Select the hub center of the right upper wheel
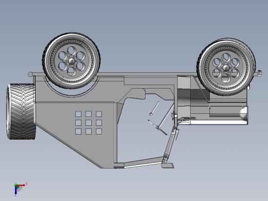The width and height of the screenshot is (268, 201). [226, 68]
